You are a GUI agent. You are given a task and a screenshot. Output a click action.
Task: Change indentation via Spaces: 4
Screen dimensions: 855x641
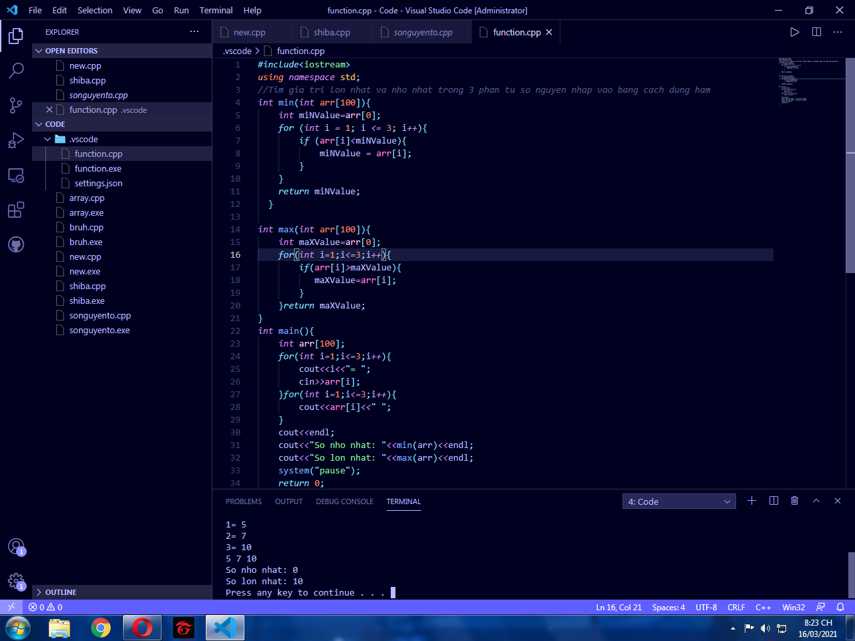tap(669, 607)
